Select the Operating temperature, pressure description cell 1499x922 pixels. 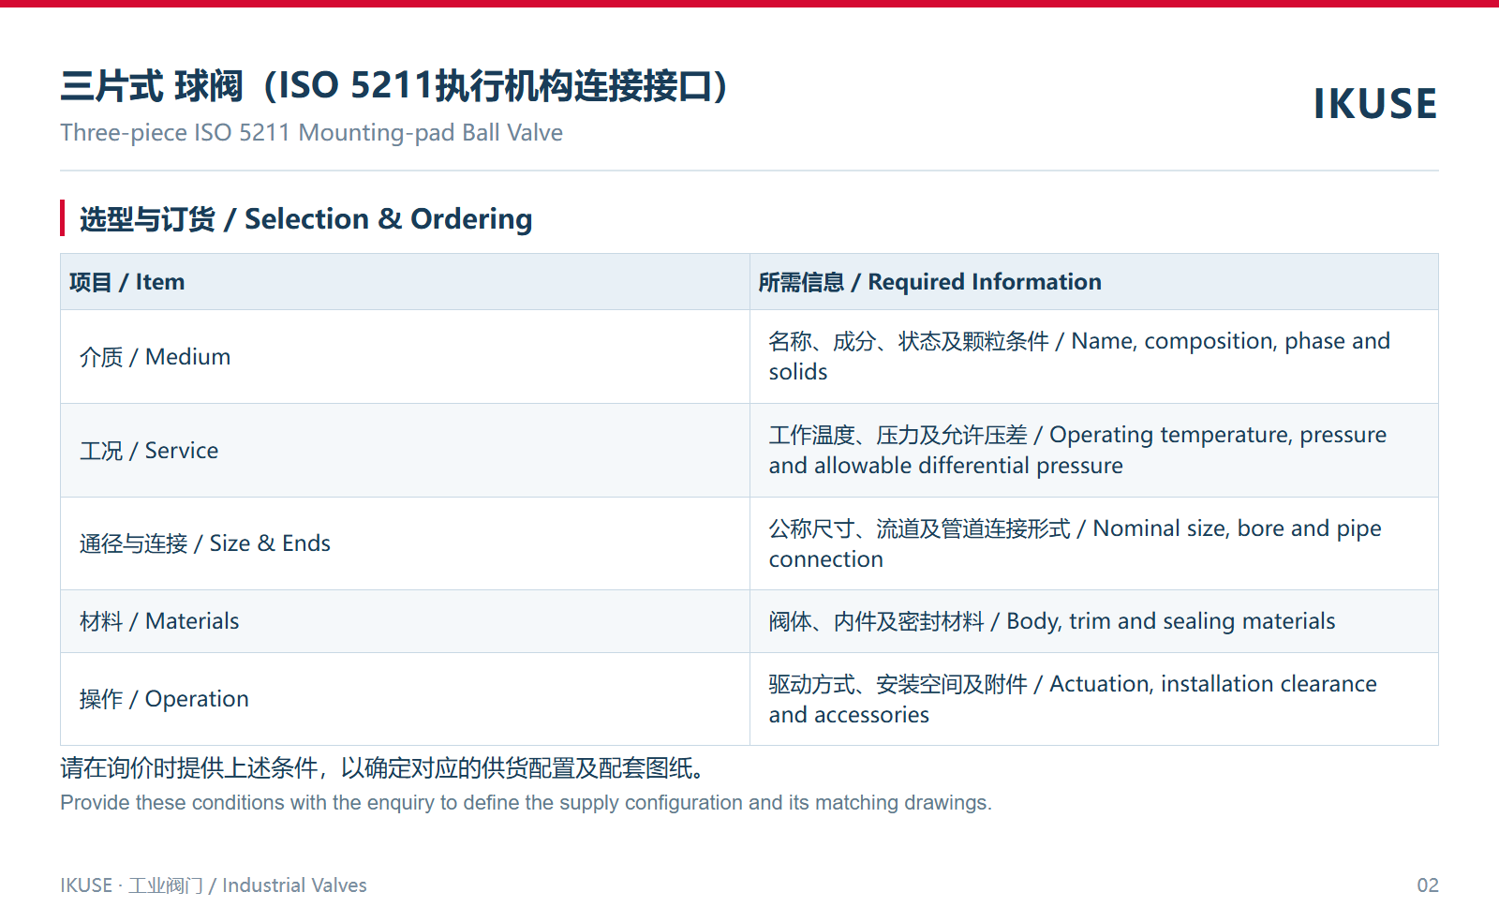[x=1094, y=451]
